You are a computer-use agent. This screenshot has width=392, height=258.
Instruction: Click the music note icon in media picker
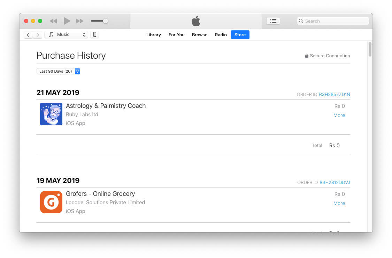51,34
